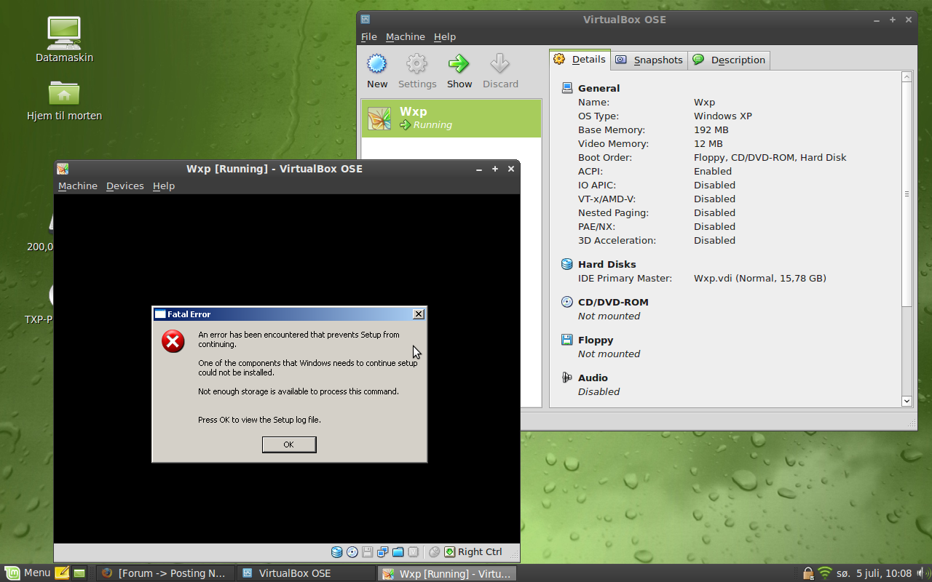Switch to the Description tab
The image size is (932, 582).
[729, 60]
